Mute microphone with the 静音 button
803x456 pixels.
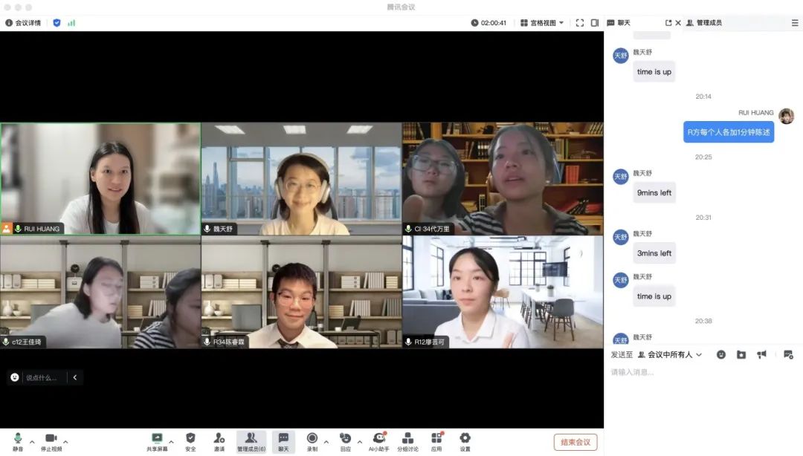click(x=18, y=439)
